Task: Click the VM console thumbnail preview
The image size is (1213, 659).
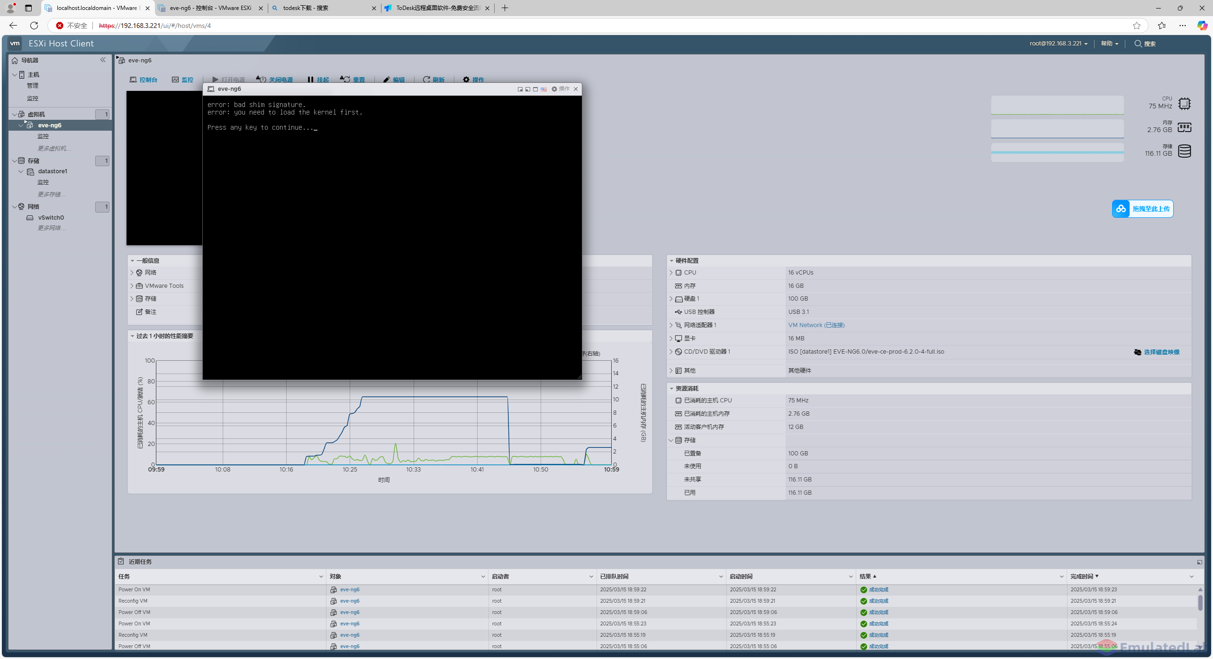Action: pyautogui.click(x=164, y=168)
